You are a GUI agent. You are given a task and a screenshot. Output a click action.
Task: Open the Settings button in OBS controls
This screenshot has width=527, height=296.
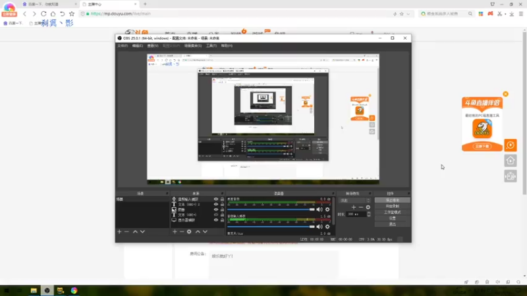pos(392,218)
